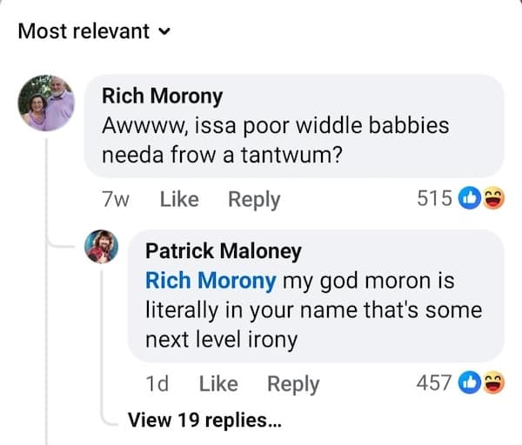Image resolution: width=522 pixels, height=445 pixels.
Task: Reply to Patrick Maloney's comment
Action: tap(293, 383)
